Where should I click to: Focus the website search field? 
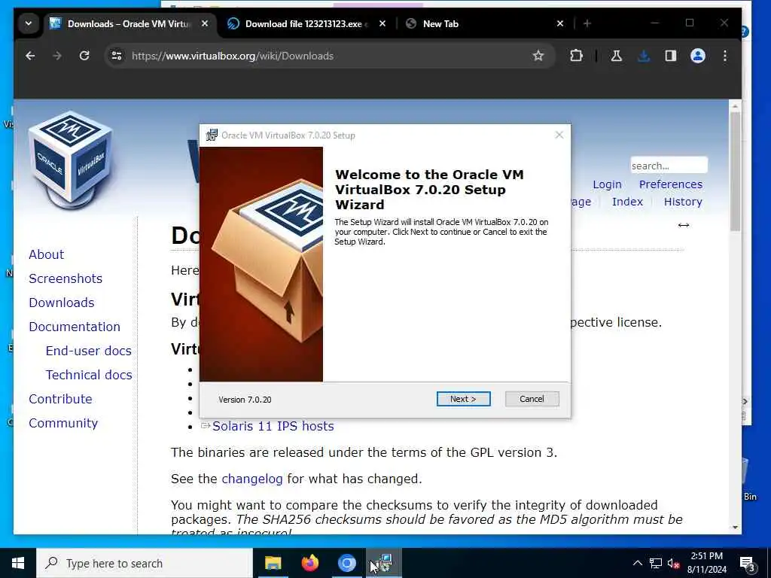tap(669, 166)
